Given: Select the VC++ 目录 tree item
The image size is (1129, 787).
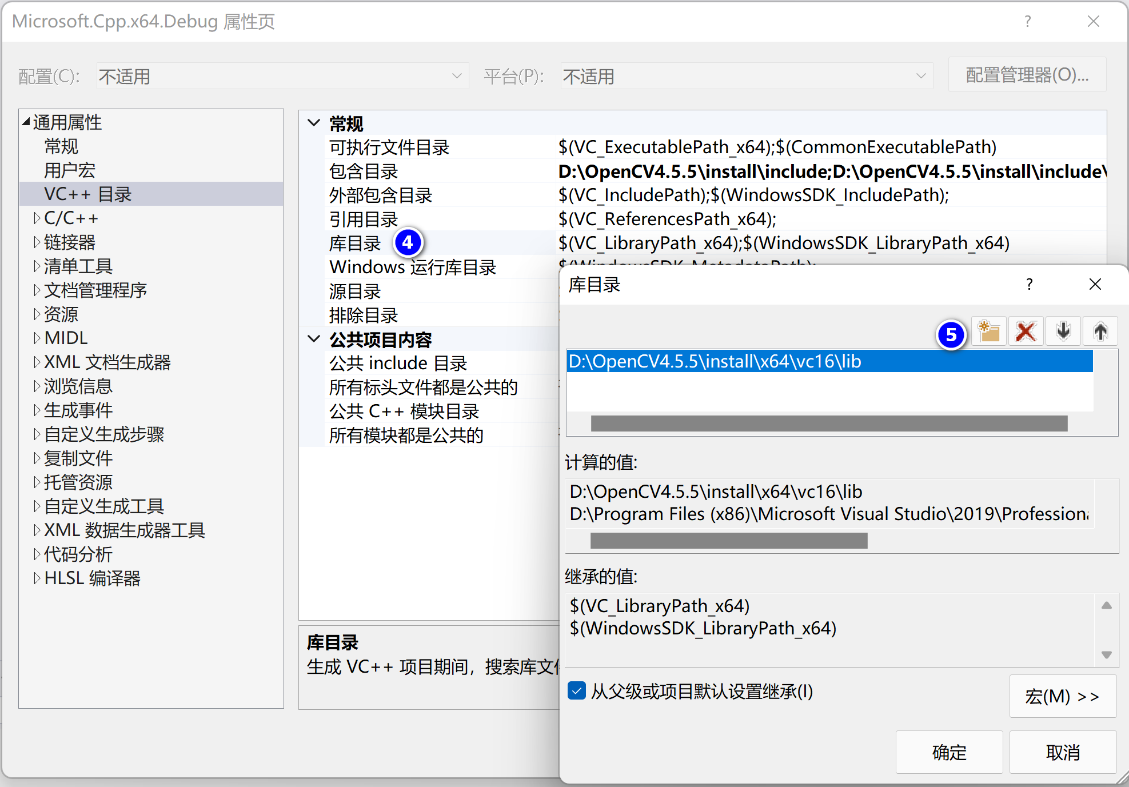Looking at the screenshot, I should [x=86, y=194].
